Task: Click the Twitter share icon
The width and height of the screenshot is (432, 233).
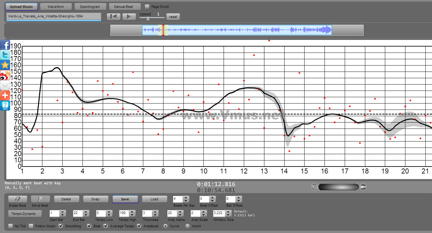Action: pos(5,55)
